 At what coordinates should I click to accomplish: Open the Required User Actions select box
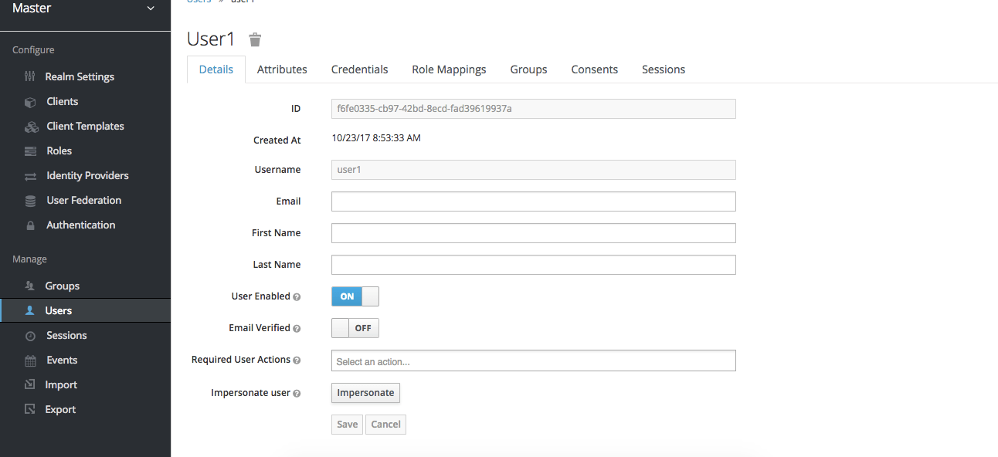(533, 361)
